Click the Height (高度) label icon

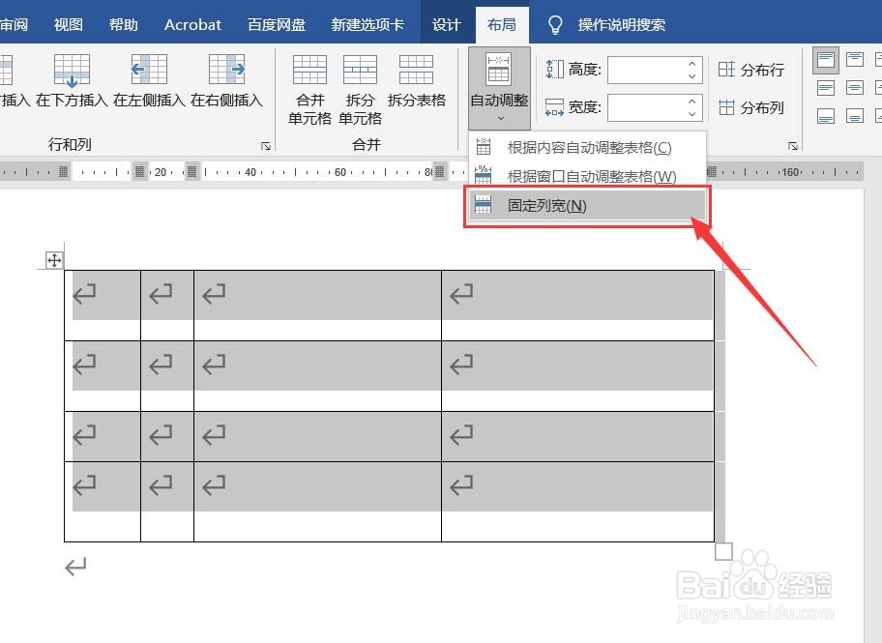554,70
